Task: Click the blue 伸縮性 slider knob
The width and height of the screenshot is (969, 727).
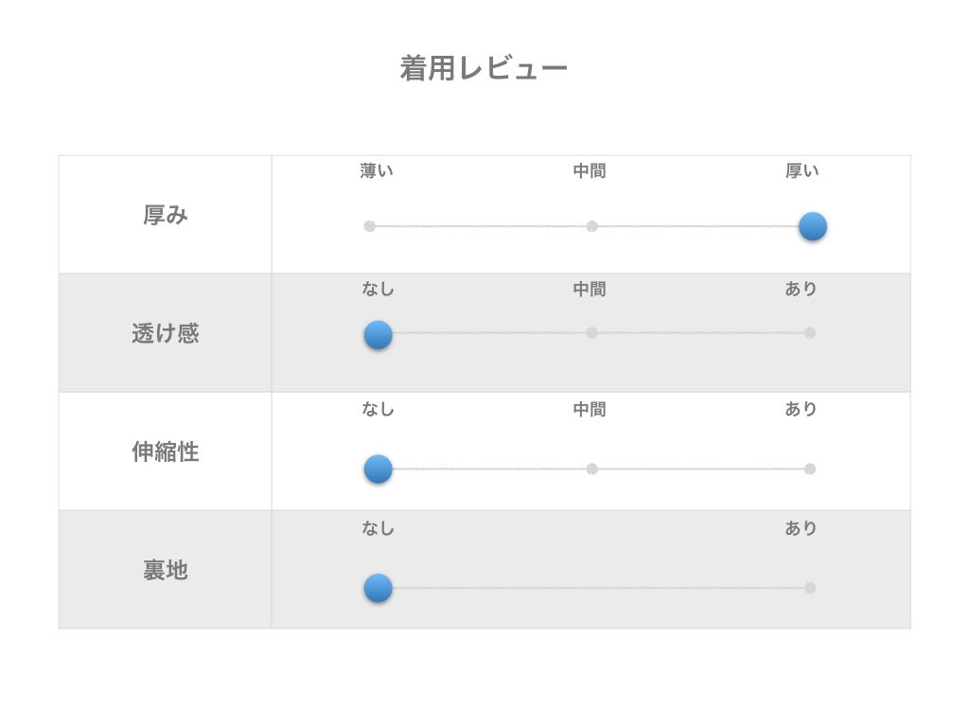Action: tap(378, 469)
